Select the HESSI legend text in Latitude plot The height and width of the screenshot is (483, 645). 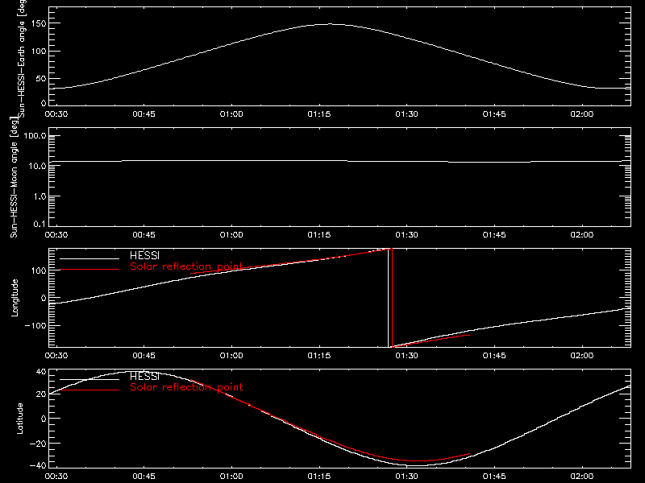144,376
